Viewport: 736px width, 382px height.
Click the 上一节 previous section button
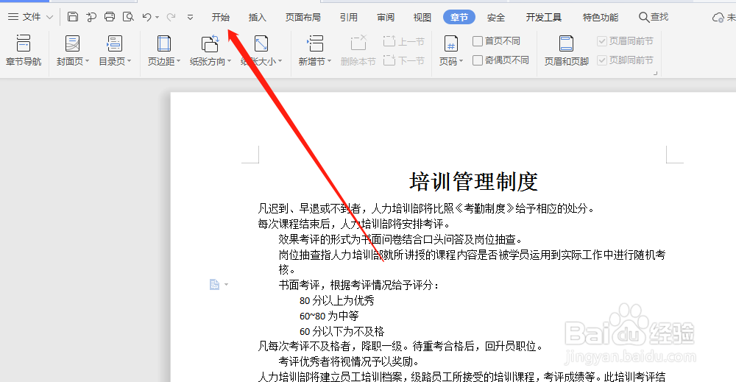pos(403,41)
